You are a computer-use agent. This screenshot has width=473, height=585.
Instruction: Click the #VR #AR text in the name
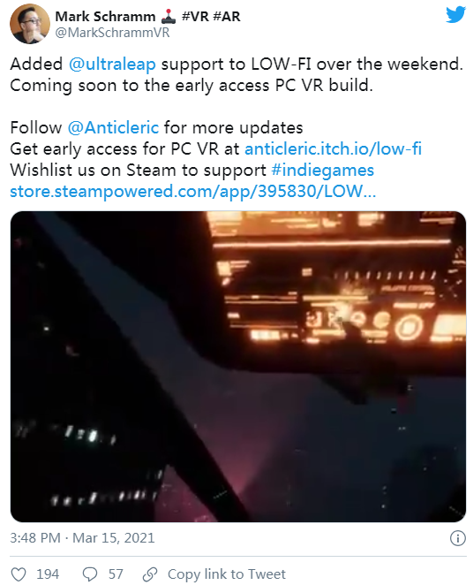point(211,17)
